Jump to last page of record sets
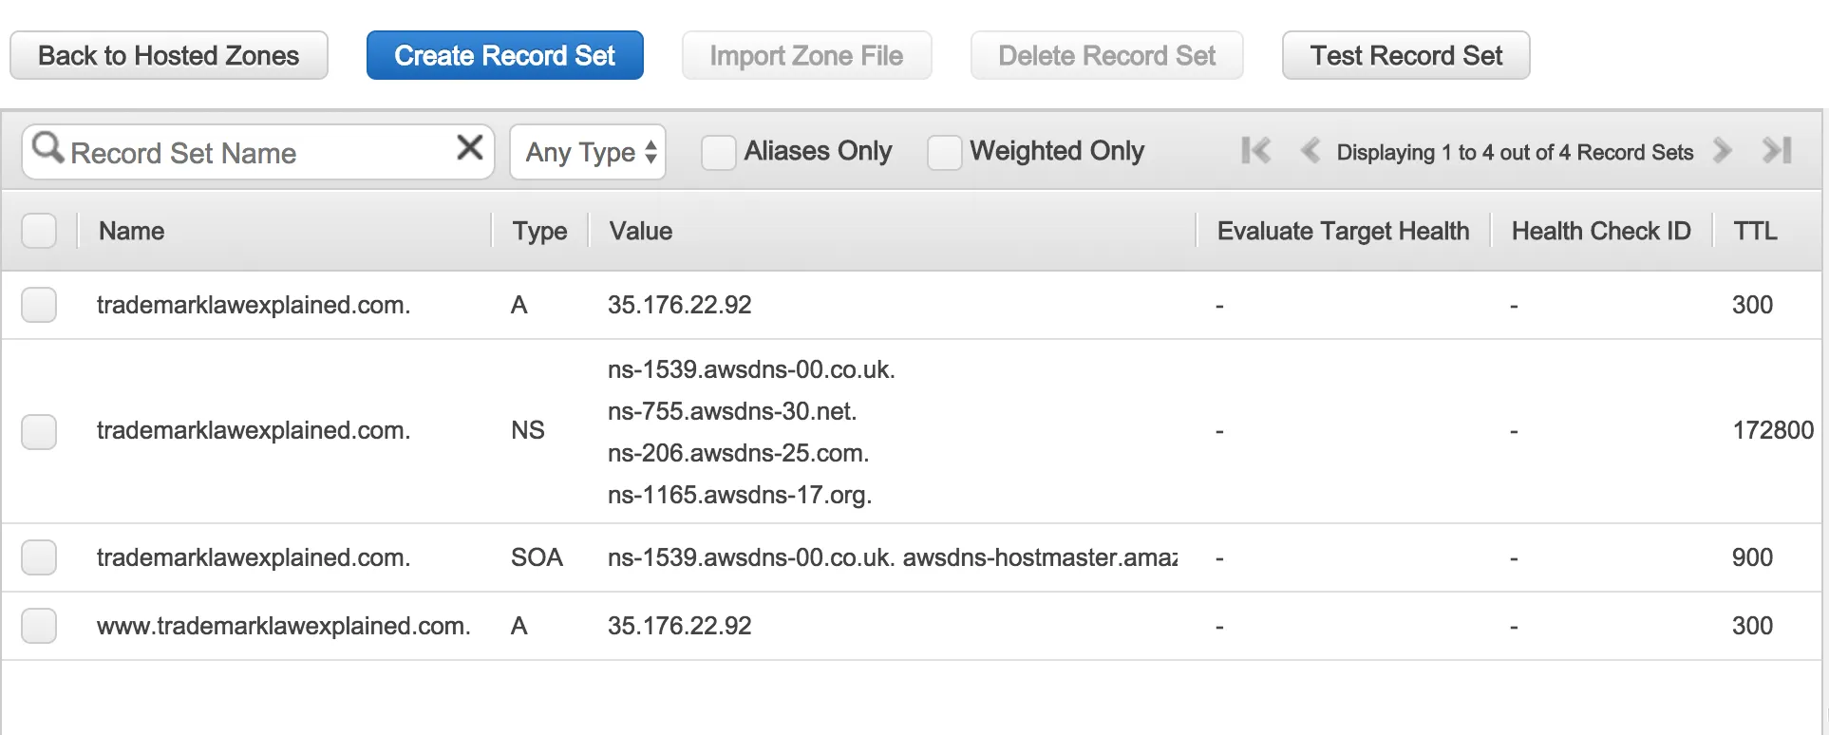Screen dimensions: 1829x735 1777,151
